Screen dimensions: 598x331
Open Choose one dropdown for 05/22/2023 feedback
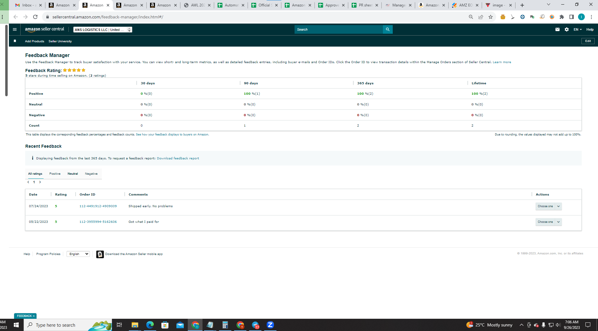[x=549, y=222]
